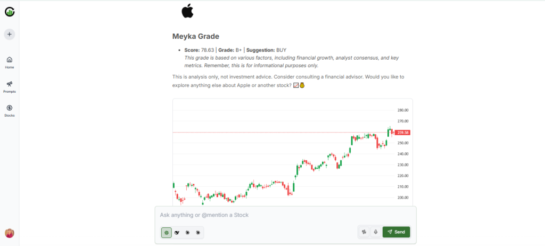Start a new chat with the plus button
The height and width of the screenshot is (246, 545).
[10, 34]
